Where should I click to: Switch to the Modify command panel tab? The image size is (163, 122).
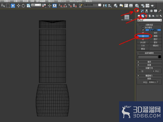click(x=142, y=11)
